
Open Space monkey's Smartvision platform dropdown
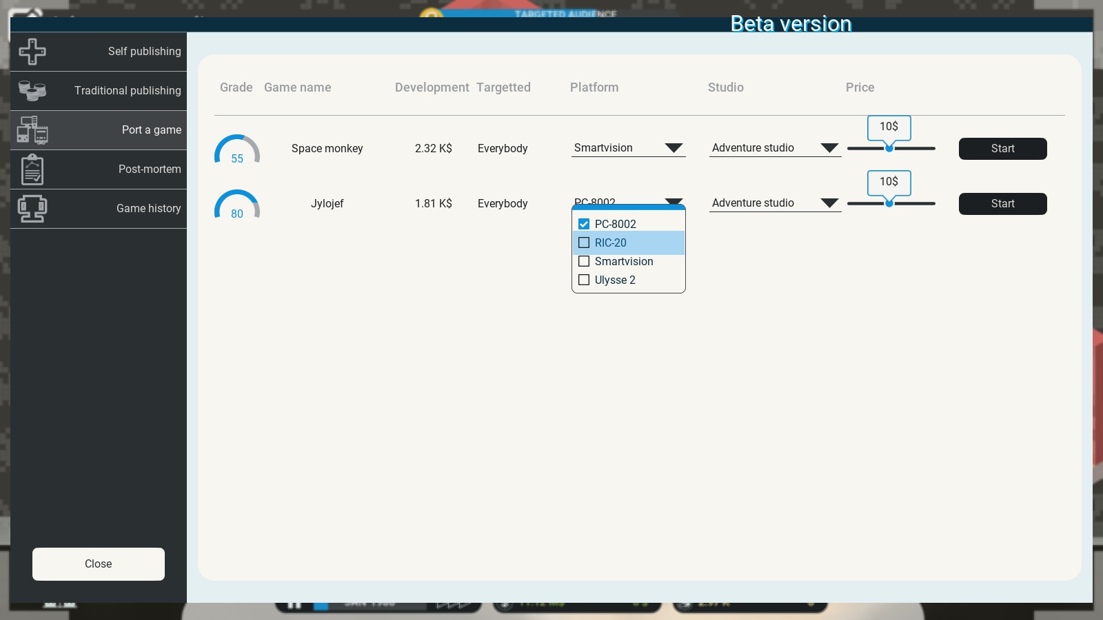(628, 148)
